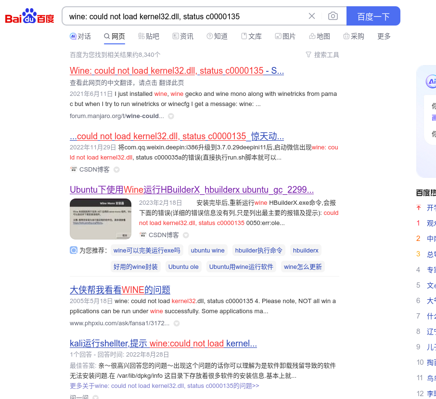
Task: Open the Wine Mono installer thumbnail
Action: pos(101,219)
